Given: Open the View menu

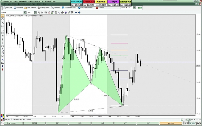Looking at the screenshot, I should [x=9, y=4].
